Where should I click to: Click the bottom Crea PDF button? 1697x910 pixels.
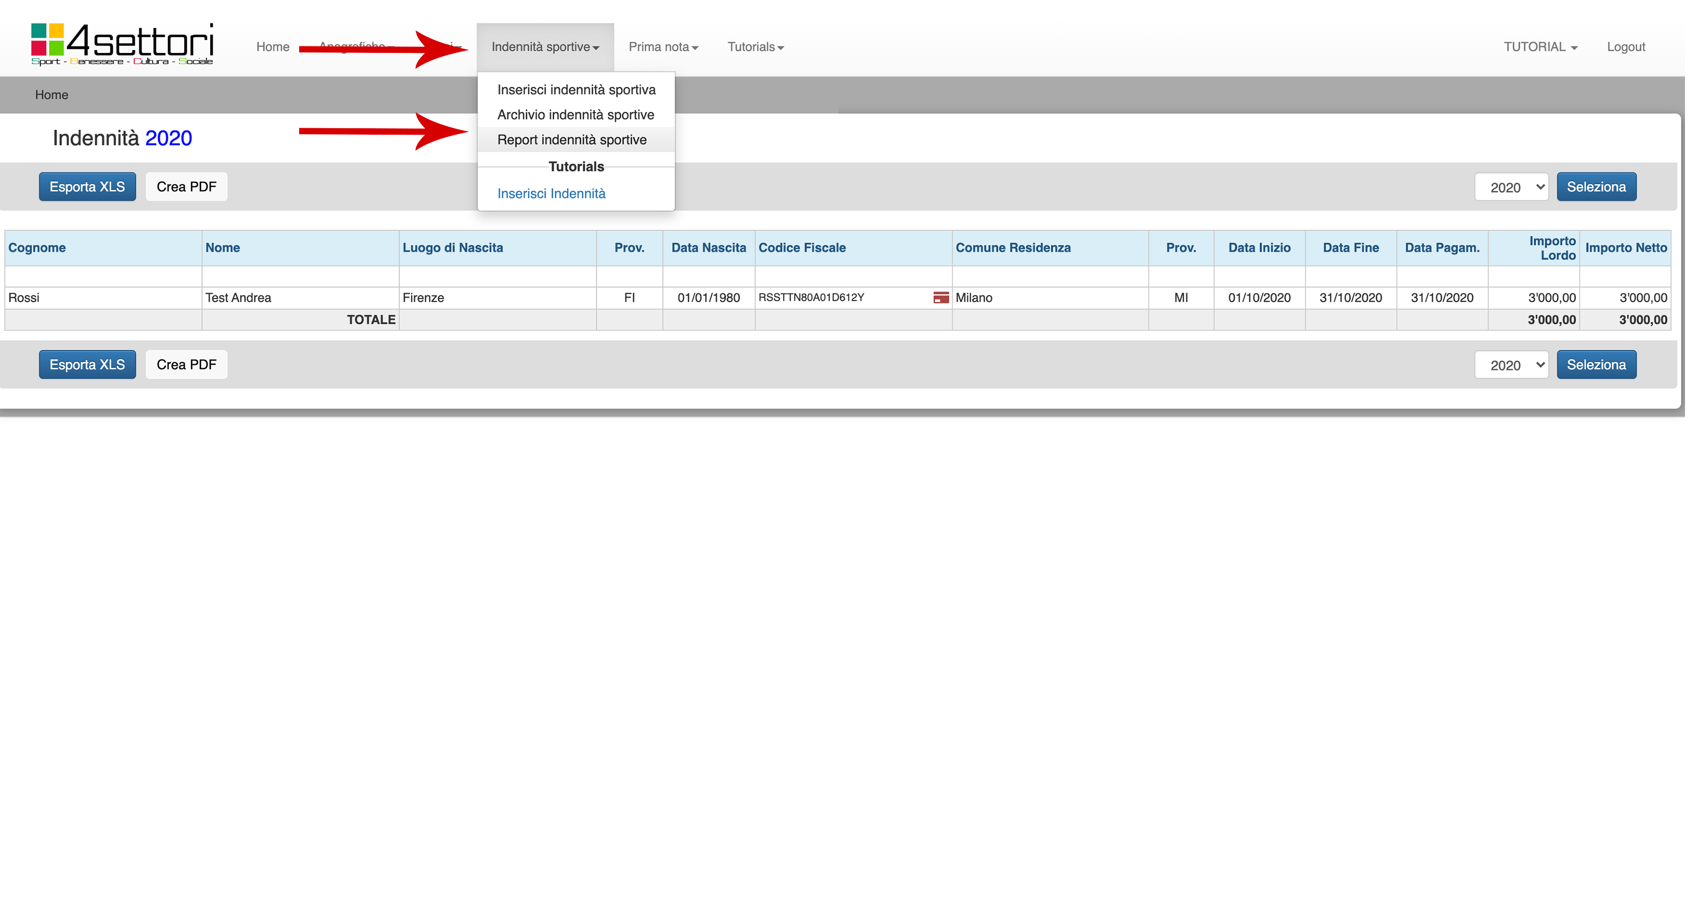click(186, 365)
